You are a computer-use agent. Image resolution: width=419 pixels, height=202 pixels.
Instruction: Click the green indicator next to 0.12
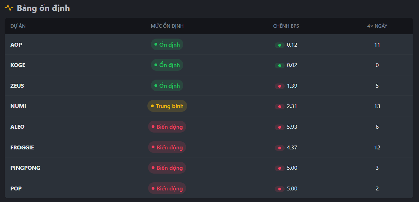pos(280,45)
